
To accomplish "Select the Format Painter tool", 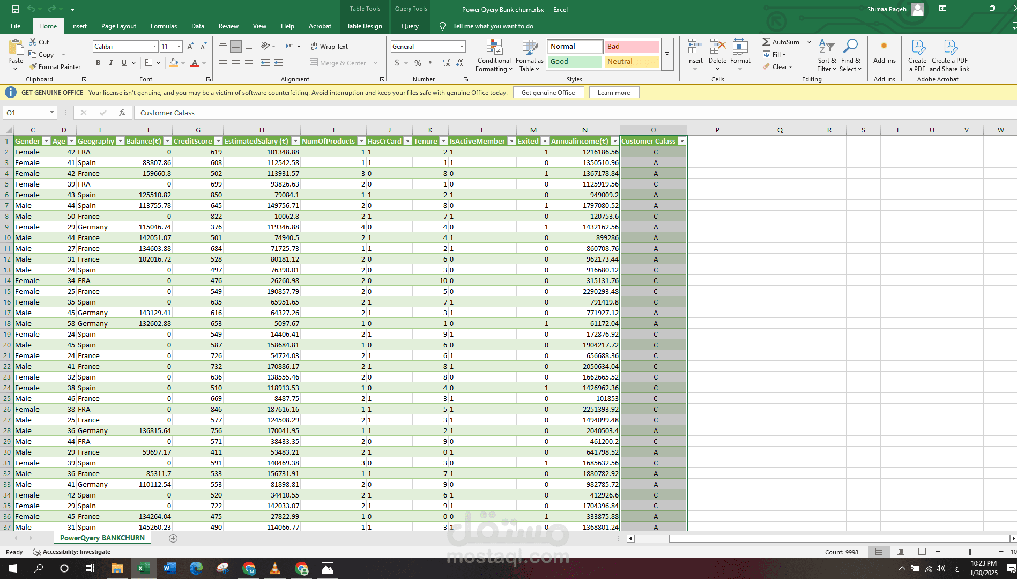I will pyautogui.click(x=55, y=66).
